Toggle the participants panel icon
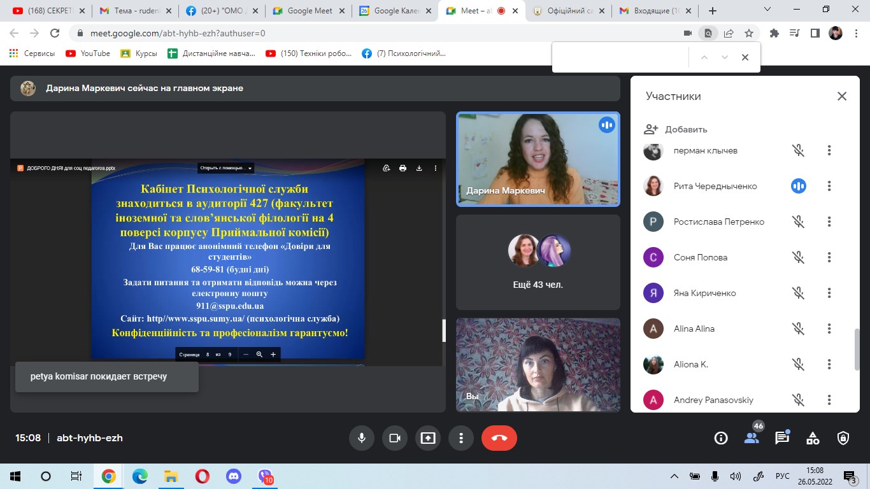 click(752, 438)
